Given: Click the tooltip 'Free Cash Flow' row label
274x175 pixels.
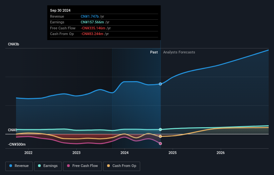Looking at the screenshot, I should 63,28.
